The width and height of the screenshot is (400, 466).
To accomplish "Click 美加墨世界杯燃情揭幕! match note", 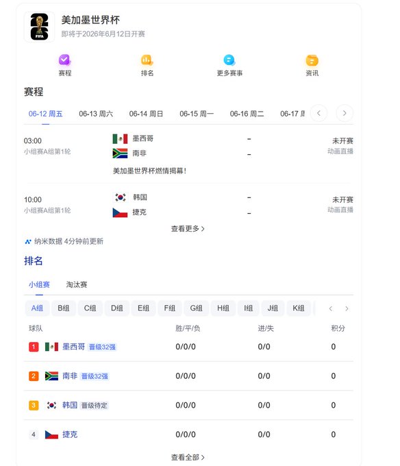I will pos(149,171).
